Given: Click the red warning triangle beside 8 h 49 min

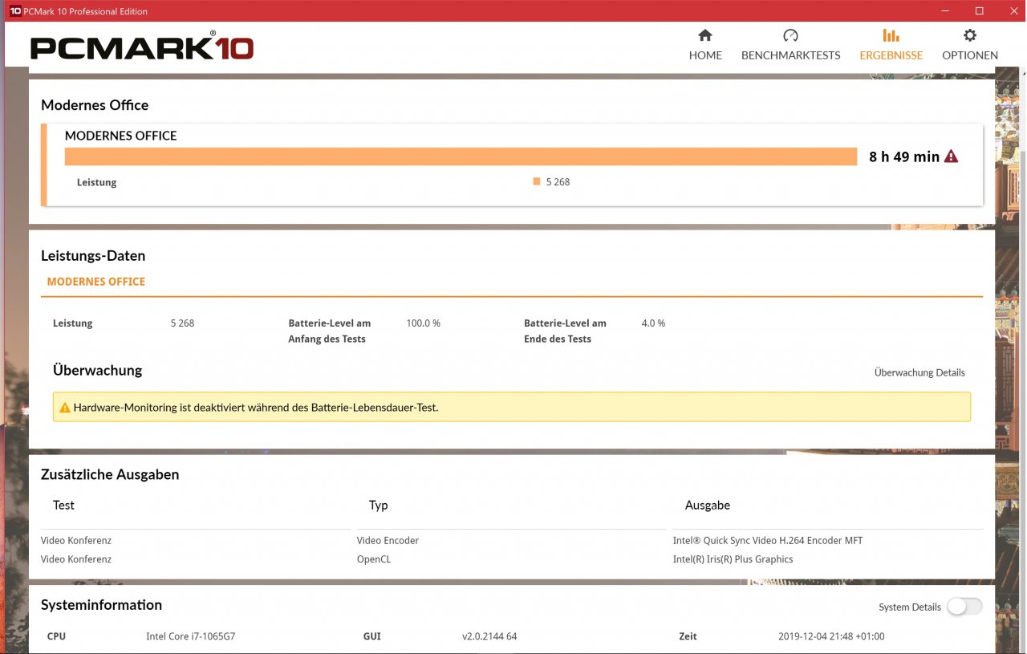Looking at the screenshot, I should (x=952, y=156).
